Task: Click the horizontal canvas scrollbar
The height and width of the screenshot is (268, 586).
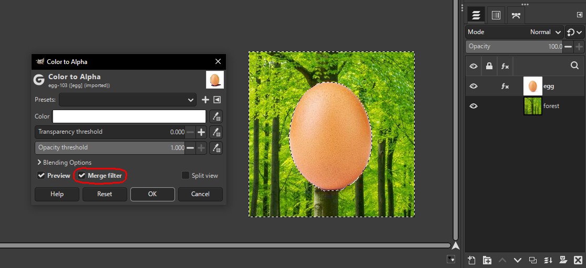Action: (x=225, y=245)
